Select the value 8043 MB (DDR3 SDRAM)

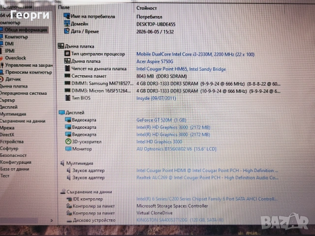tap(162, 77)
